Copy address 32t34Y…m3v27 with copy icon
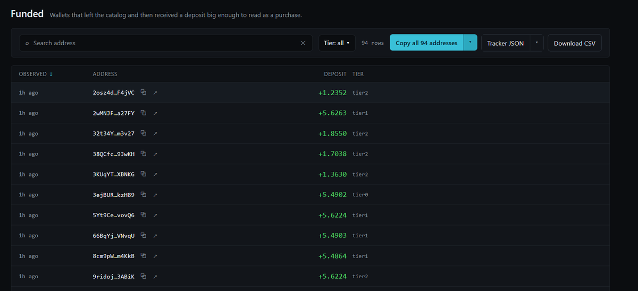The height and width of the screenshot is (291, 638). [144, 134]
